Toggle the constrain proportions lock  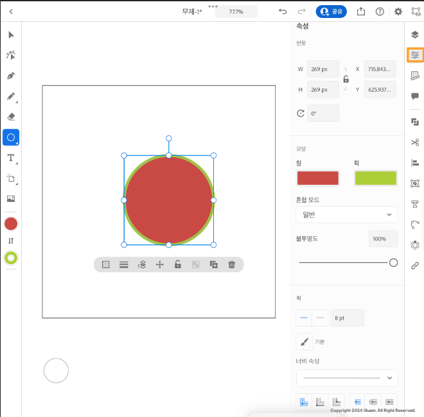tap(346, 79)
